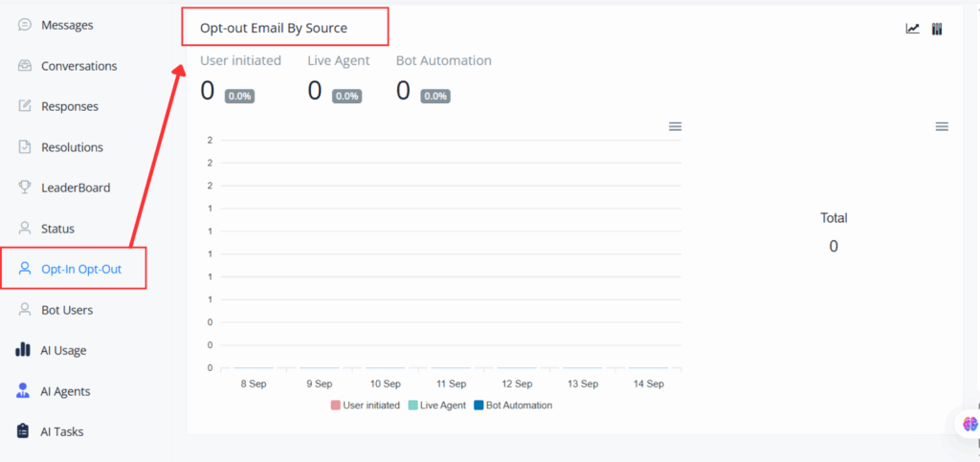Toggle the User initiated legend series

[366, 406]
